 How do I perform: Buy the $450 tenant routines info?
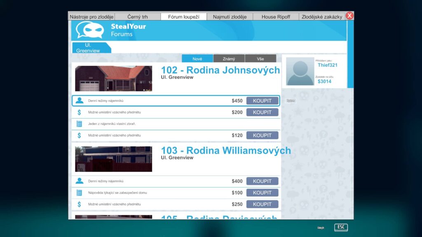pyautogui.click(x=262, y=101)
